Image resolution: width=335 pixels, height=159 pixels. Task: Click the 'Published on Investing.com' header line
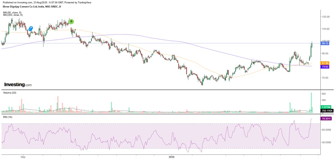(x=47, y=3)
